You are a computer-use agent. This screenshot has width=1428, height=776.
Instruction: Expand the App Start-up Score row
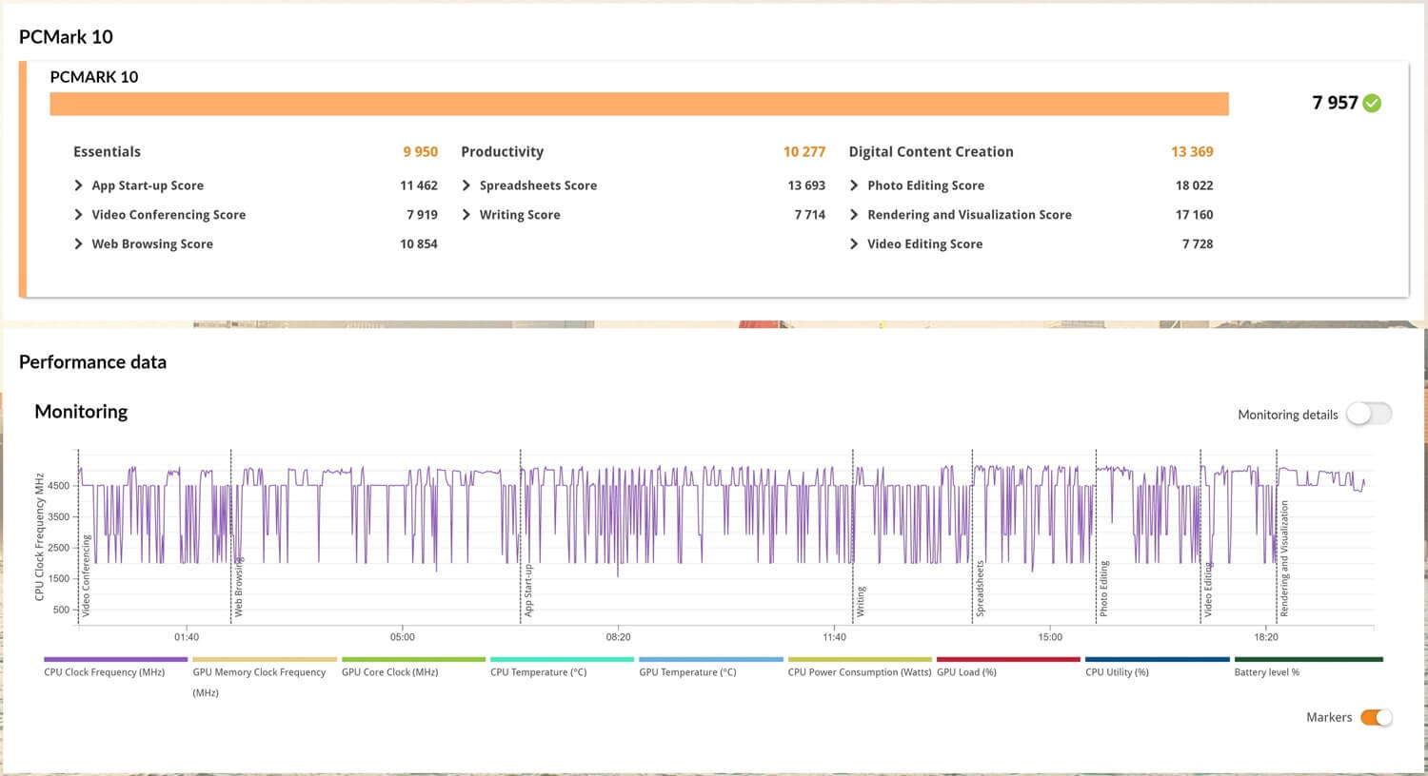tap(78, 185)
